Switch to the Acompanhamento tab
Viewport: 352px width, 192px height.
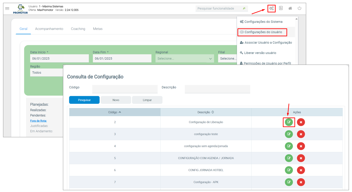49,29
